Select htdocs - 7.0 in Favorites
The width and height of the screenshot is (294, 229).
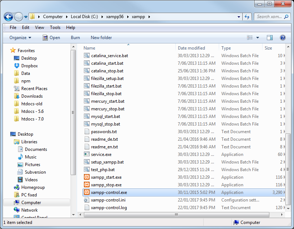[32, 119]
